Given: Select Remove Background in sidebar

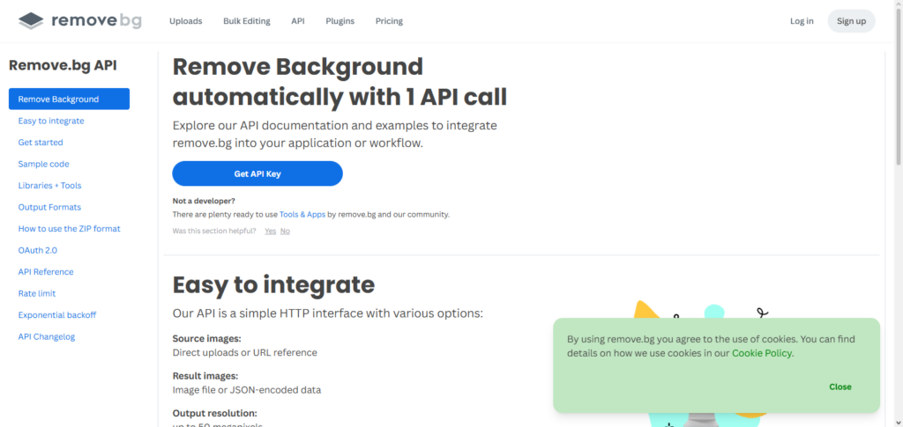Looking at the screenshot, I should (x=69, y=99).
